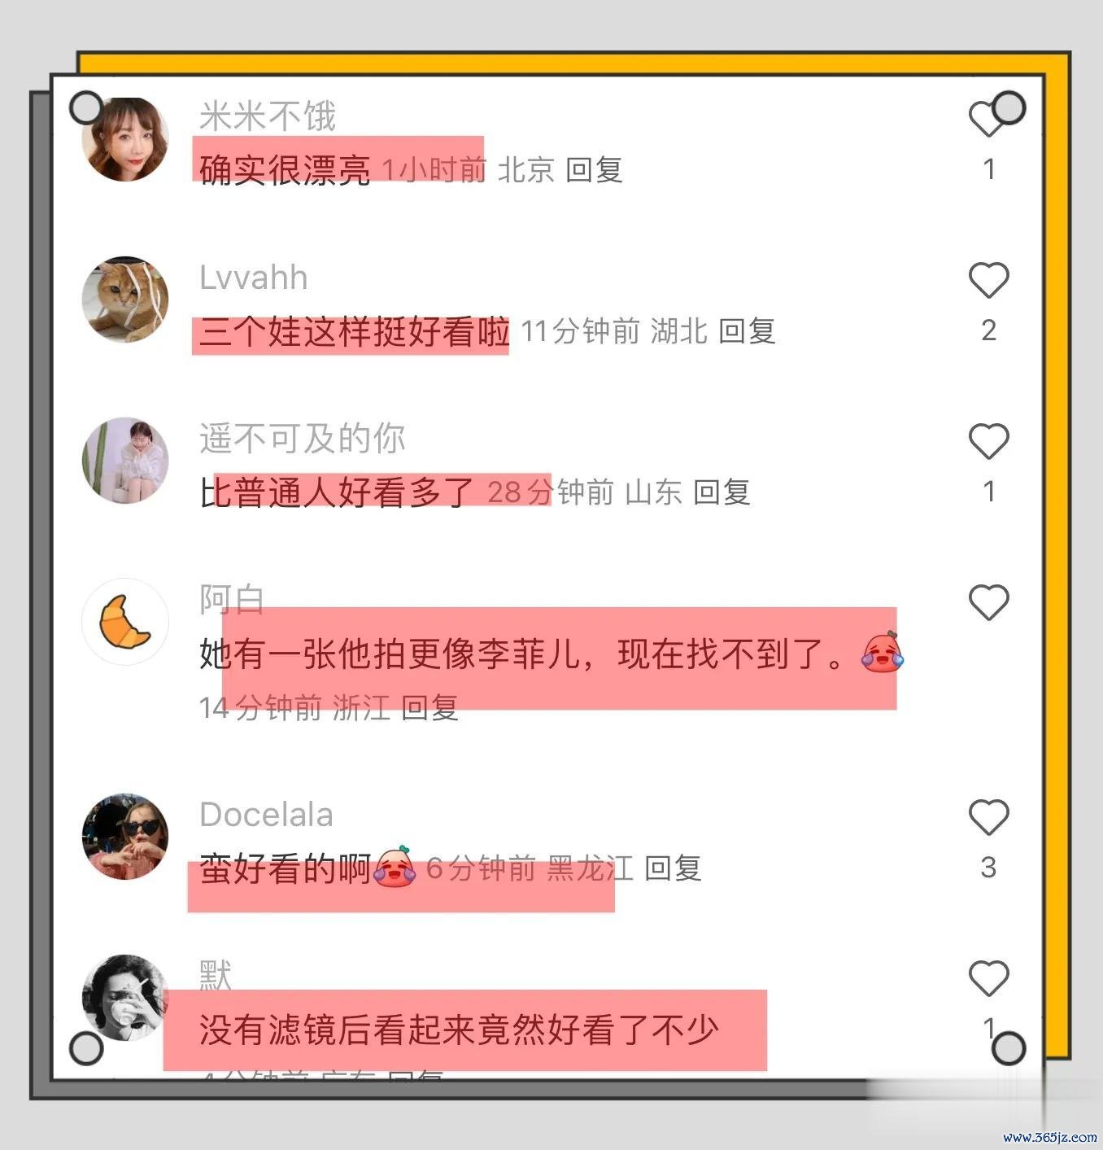
Task: Like Docelala's comment
Action: coord(988,817)
